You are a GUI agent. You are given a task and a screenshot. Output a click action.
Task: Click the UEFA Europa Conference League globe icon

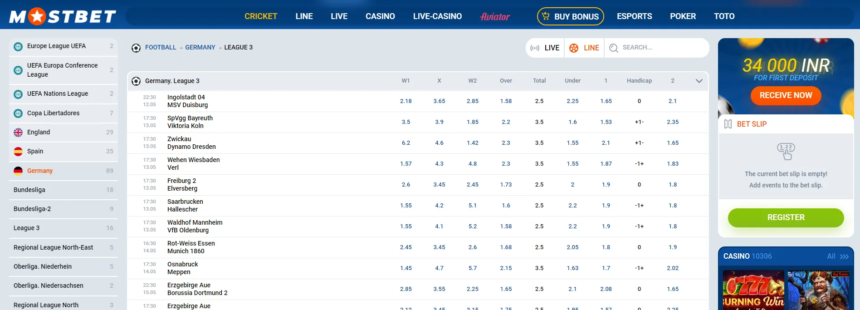click(18, 70)
